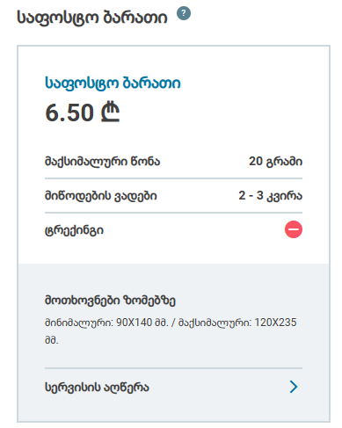342x428 pixels.
Task: Click the მაქსიმალური: 120X235 dimension text
Action: pos(237,323)
